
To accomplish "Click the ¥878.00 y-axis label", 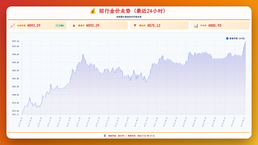I will click(15, 103).
